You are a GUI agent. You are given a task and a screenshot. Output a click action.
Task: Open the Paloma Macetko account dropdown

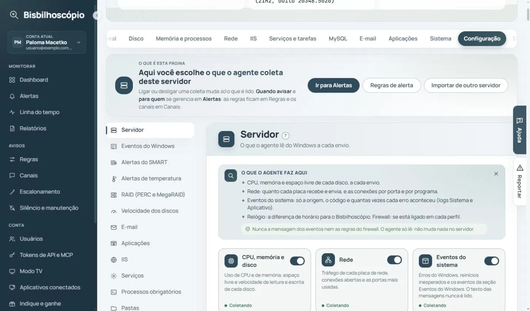click(x=47, y=42)
